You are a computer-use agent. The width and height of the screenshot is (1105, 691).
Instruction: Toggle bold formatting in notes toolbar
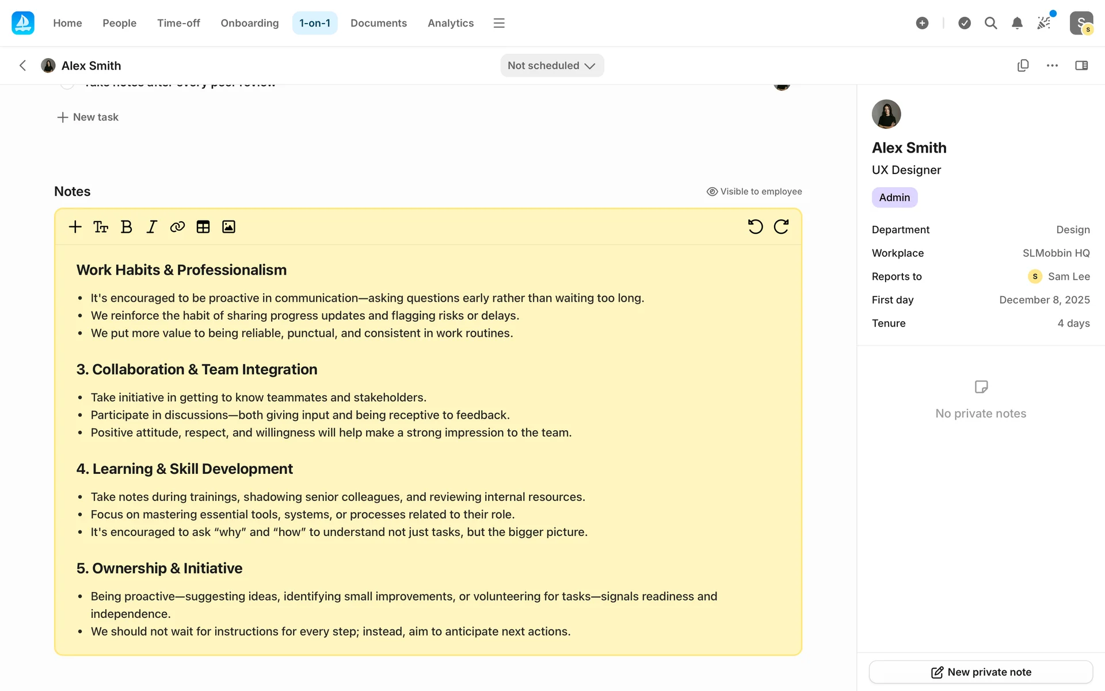(127, 227)
